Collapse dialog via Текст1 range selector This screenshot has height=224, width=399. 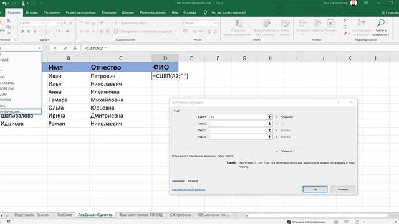click(x=269, y=117)
